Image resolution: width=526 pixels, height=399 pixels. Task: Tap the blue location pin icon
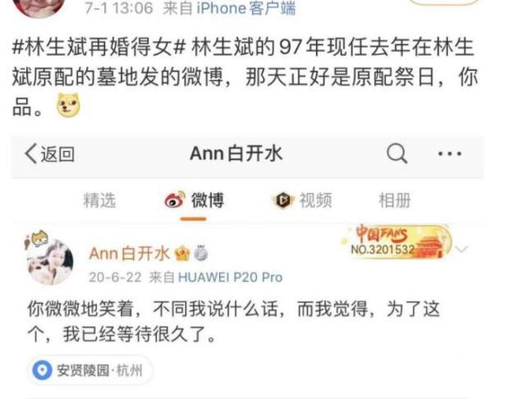coord(43,370)
